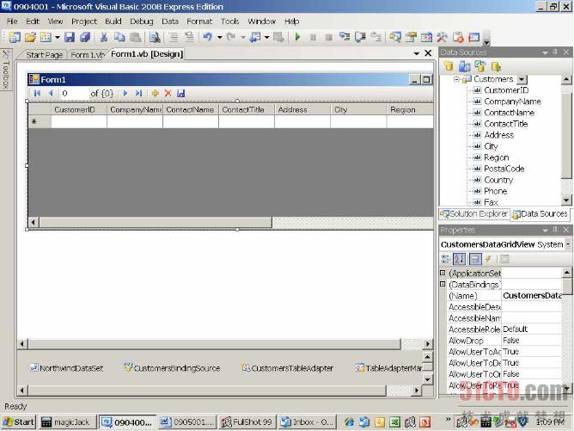Click Add New Data Source icon
The width and height of the screenshot is (574, 431).
tap(449, 66)
